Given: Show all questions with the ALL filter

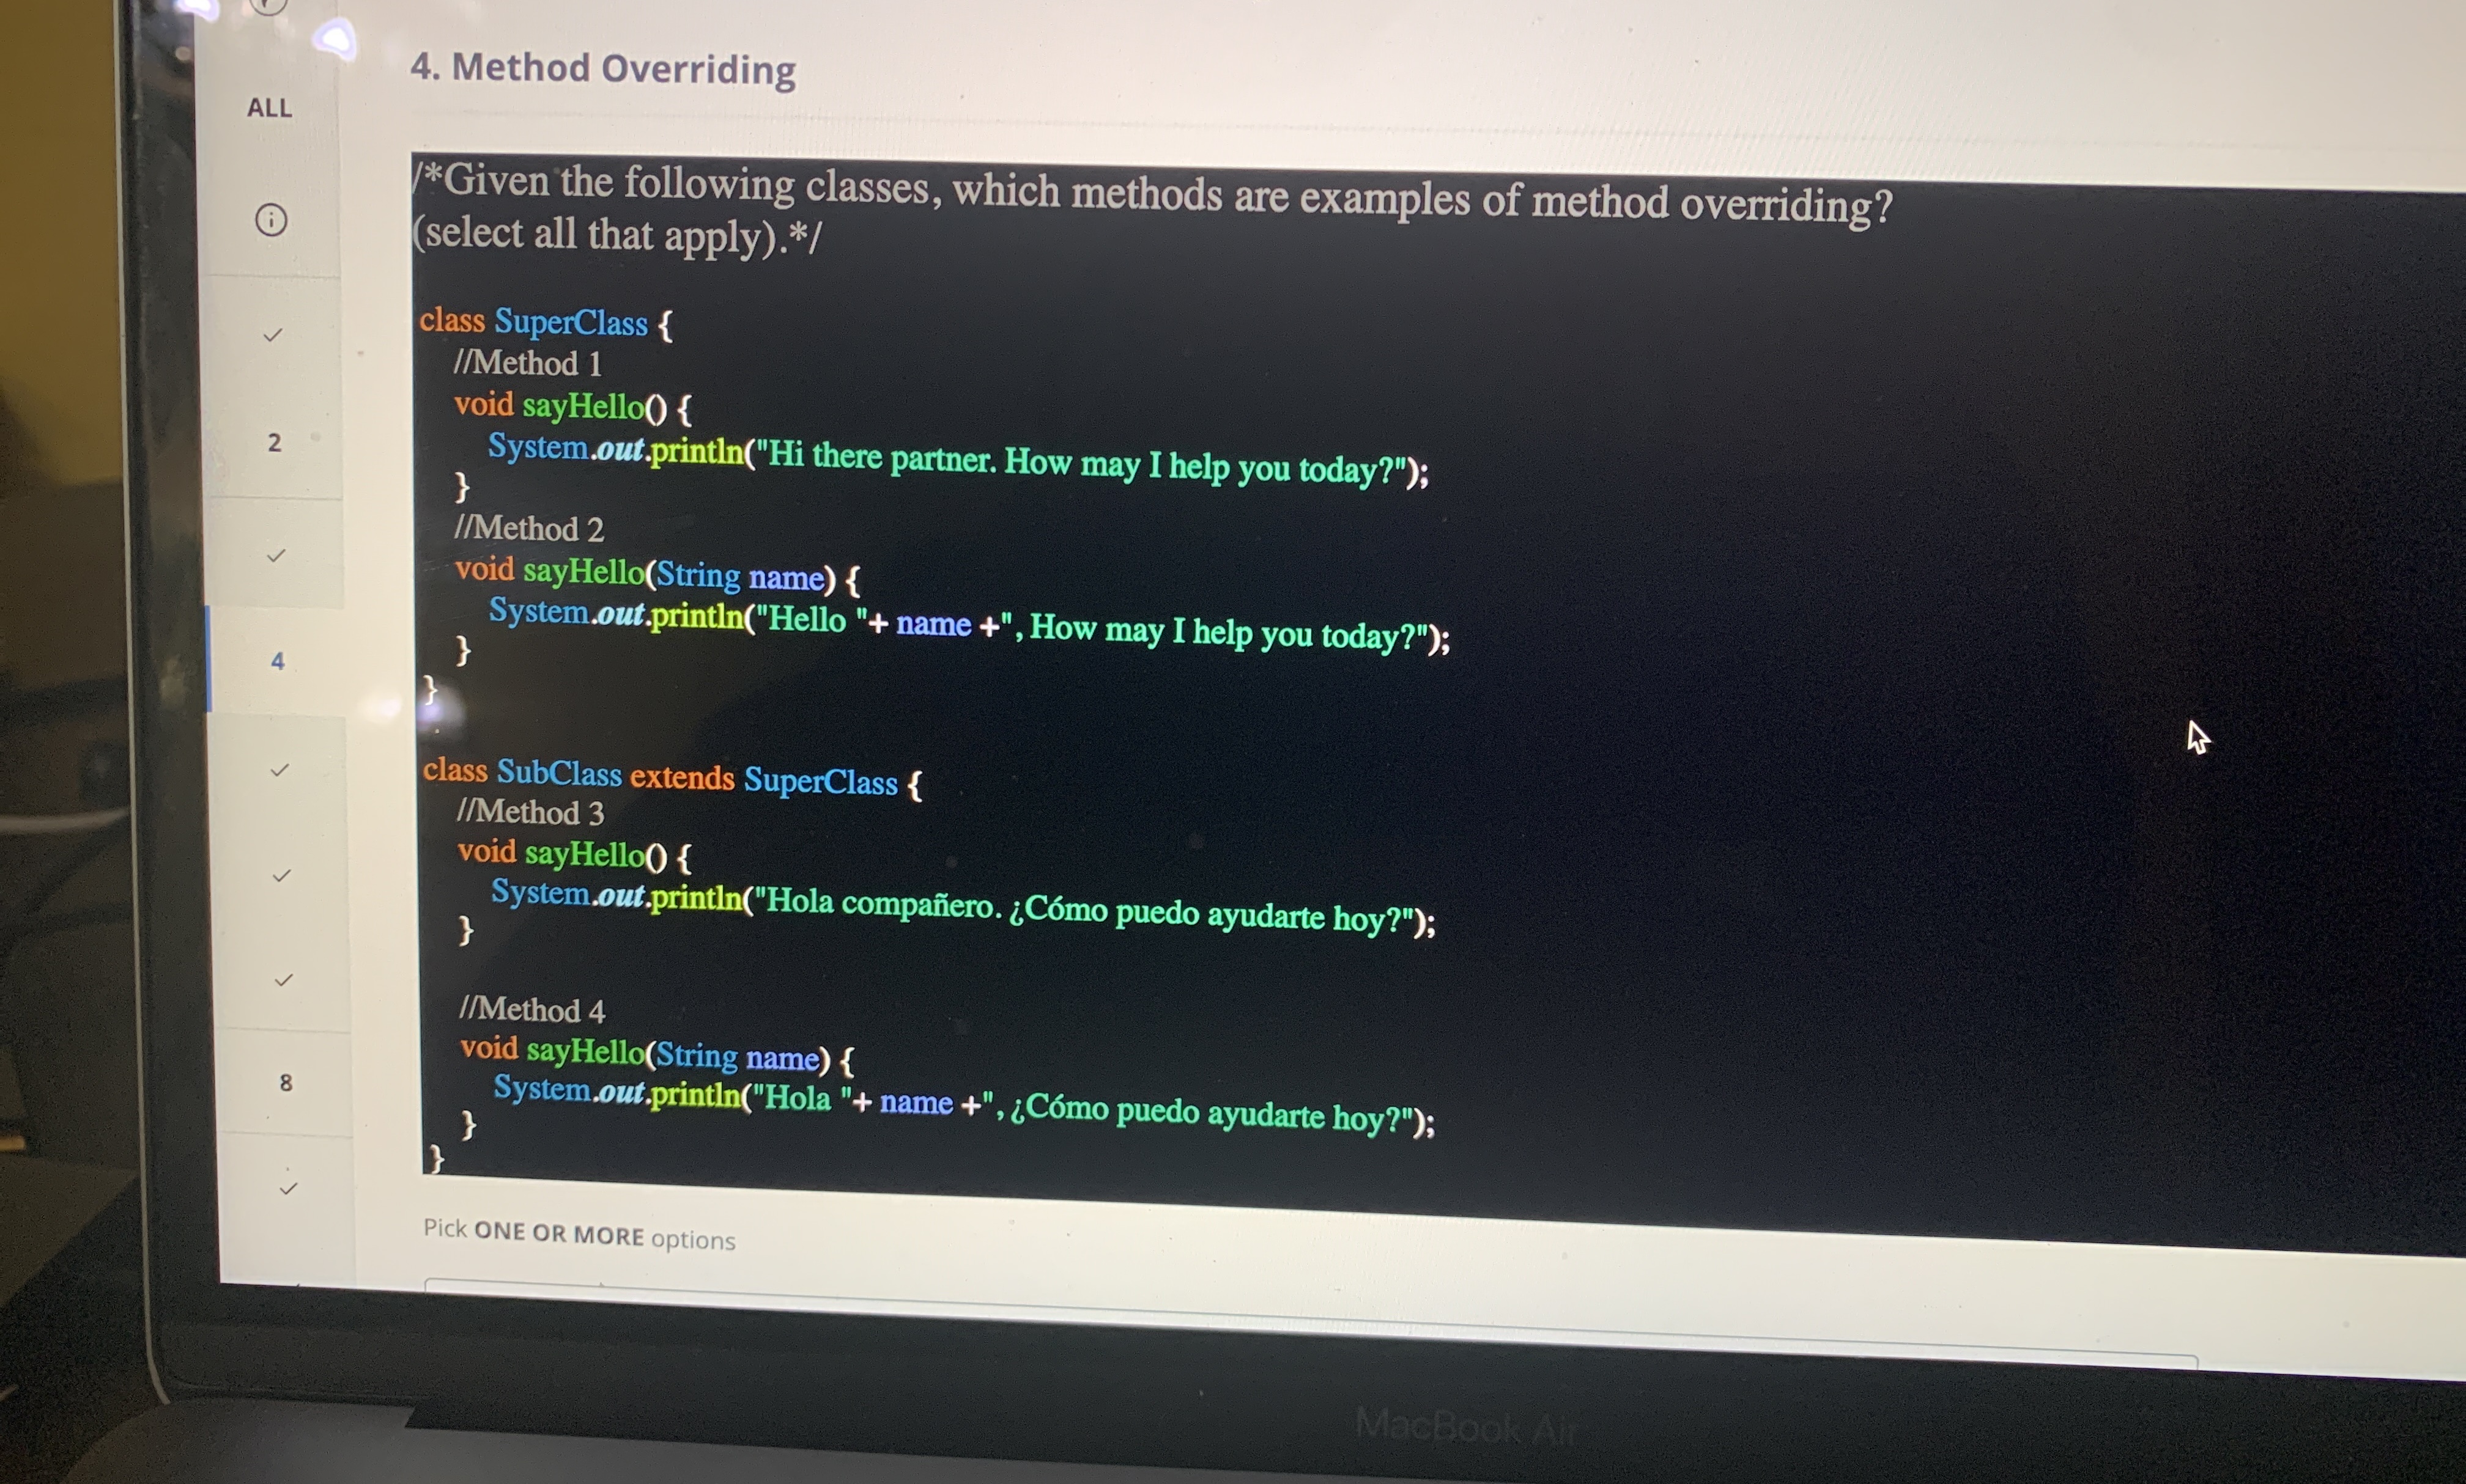Looking at the screenshot, I should [x=270, y=108].
